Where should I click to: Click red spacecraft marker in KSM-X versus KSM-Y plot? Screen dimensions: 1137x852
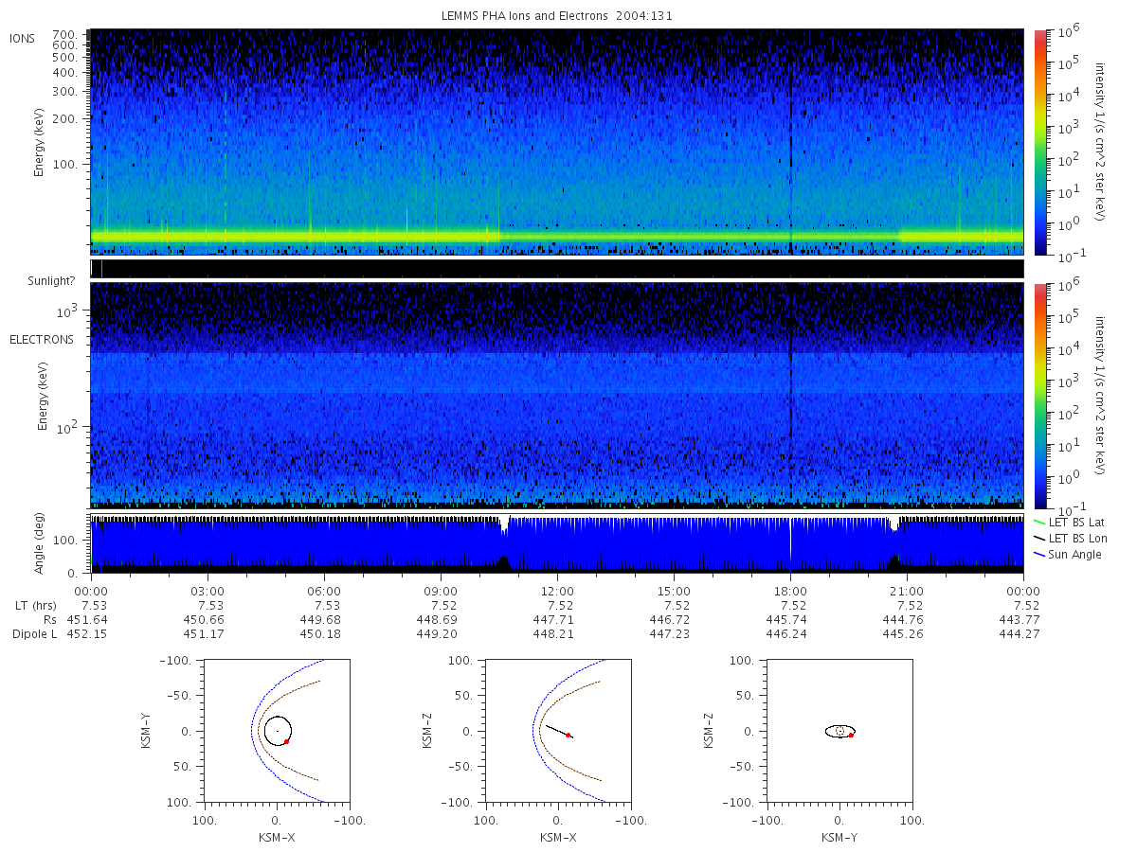[x=286, y=742]
